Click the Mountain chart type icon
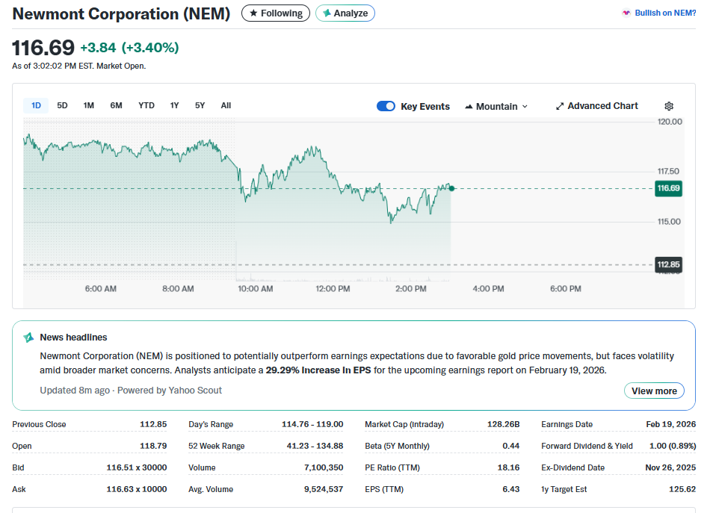 coord(469,107)
